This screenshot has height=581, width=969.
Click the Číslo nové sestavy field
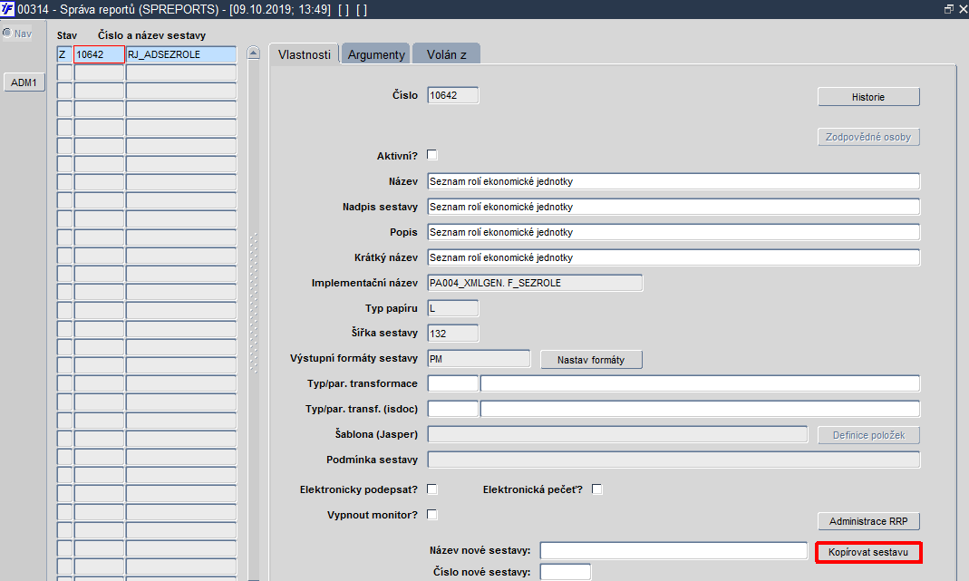pyautogui.click(x=566, y=572)
